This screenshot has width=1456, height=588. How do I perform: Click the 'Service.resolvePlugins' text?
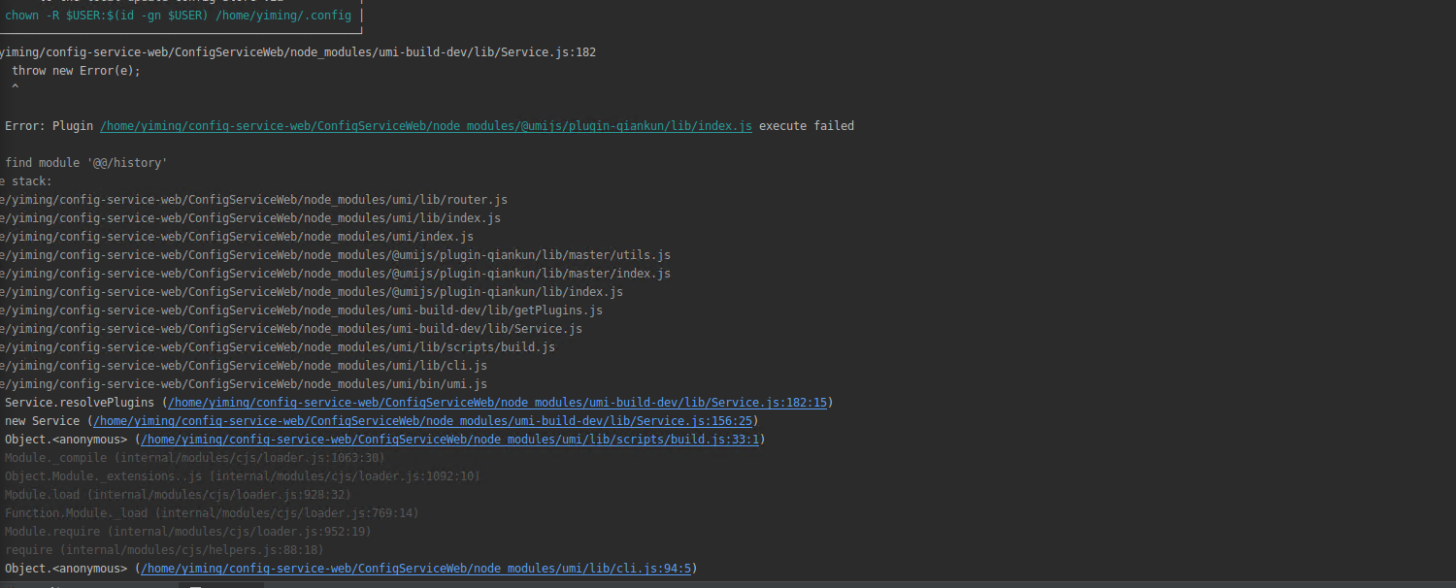(82, 403)
